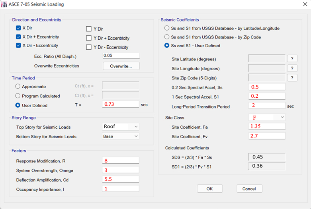Uncheck X Dir - Eccentricity option
This screenshot has width=311, height=209.
(18, 45)
